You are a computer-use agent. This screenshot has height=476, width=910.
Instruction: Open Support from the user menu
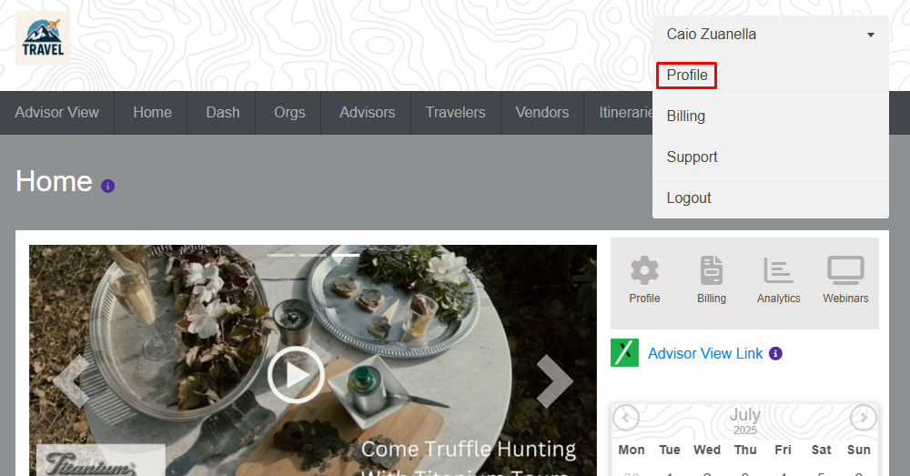click(x=770, y=157)
